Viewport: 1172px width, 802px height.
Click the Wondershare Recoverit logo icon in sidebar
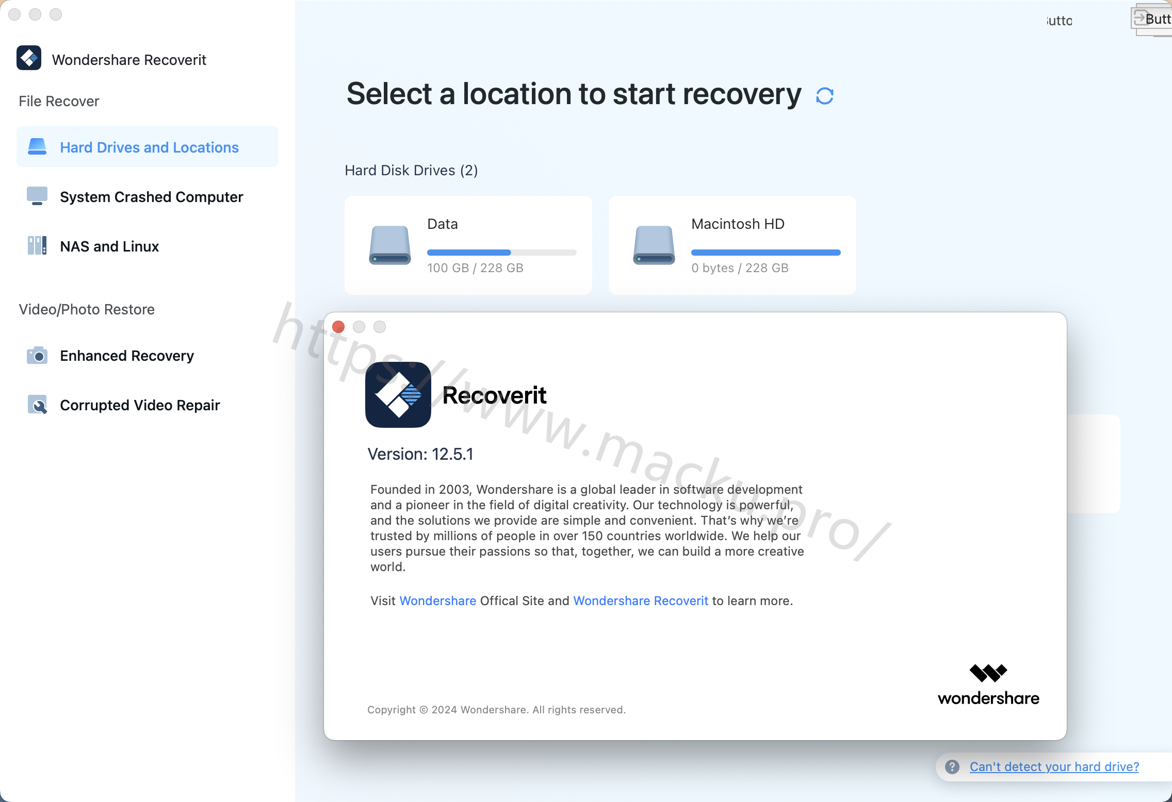tap(29, 58)
